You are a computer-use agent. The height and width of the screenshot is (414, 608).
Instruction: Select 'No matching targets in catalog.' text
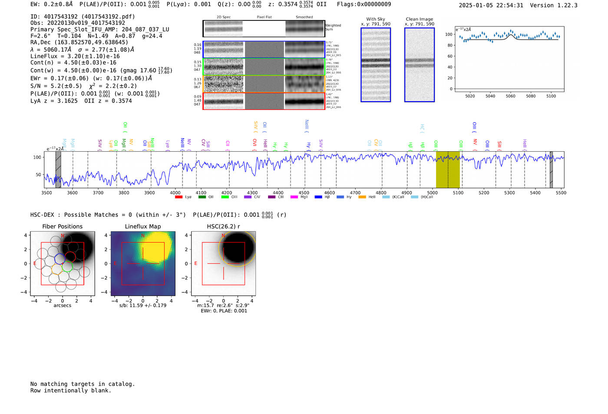[x=83, y=384]
